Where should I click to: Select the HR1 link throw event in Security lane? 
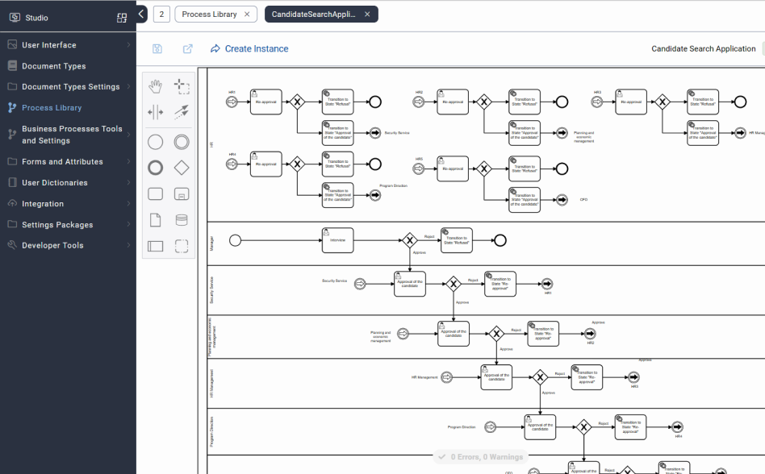(x=547, y=284)
